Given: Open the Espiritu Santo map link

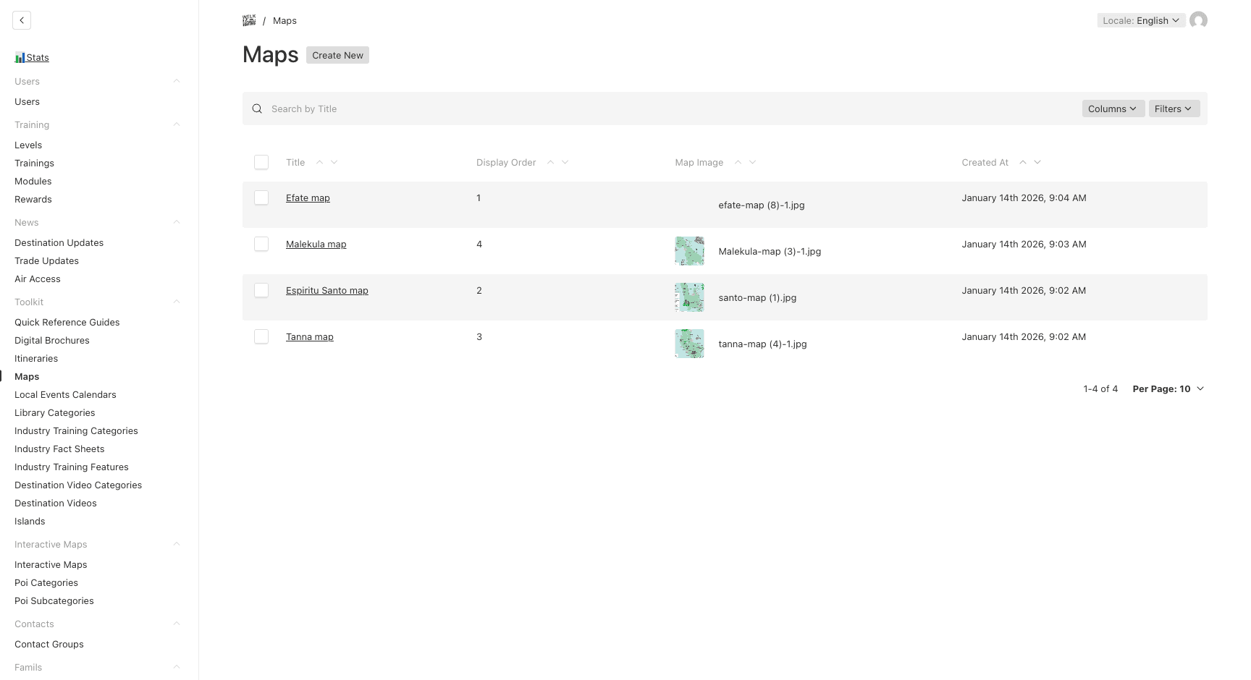Looking at the screenshot, I should pyautogui.click(x=327, y=290).
